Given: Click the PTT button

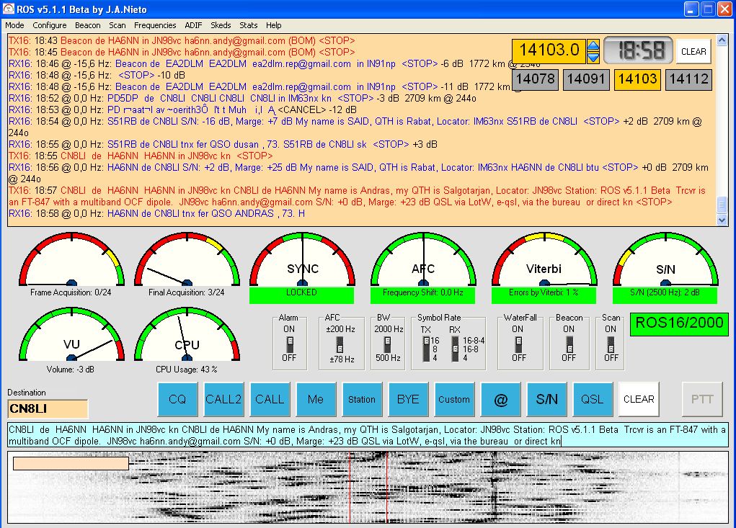Looking at the screenshot, I should point(702,399).
